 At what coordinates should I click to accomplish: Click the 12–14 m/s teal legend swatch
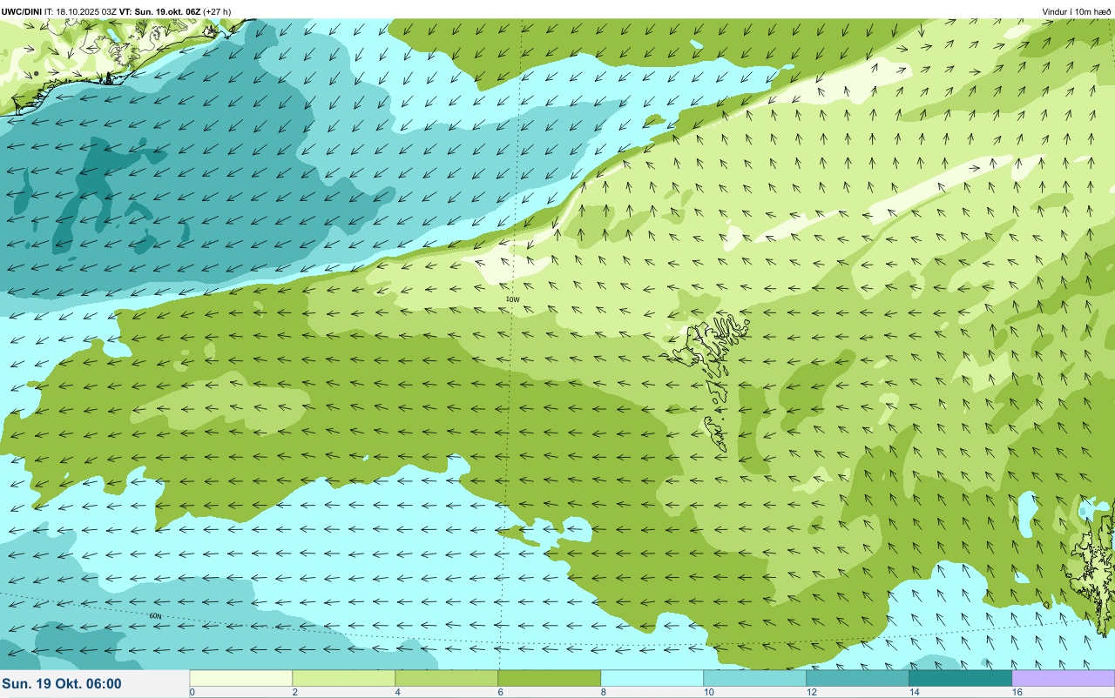pos(858,678)
